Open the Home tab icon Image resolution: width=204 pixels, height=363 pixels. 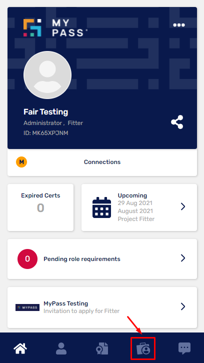pyautogui.click(x=20, y=348)
